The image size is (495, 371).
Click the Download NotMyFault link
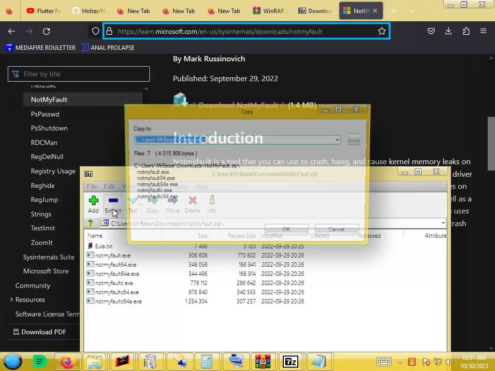(x=238, y=105)
